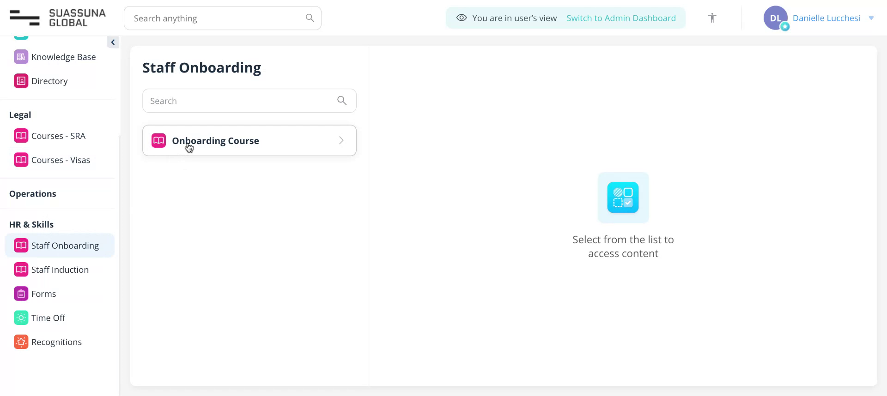Open the Onboarding Course item
This screenshot has height=396, width=887.
249,140
